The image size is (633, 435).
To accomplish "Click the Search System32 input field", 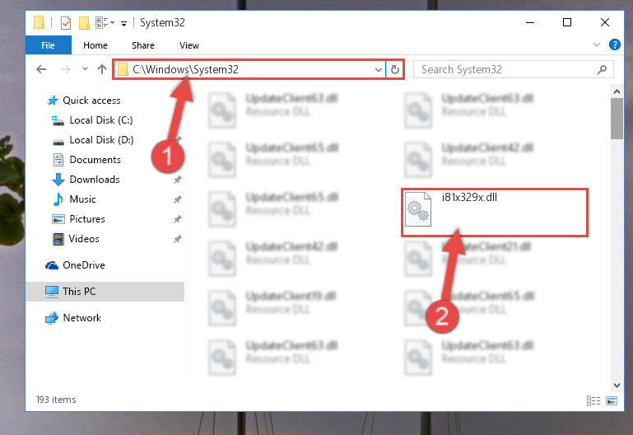I will pyautogui.click(x=509, y=69).
